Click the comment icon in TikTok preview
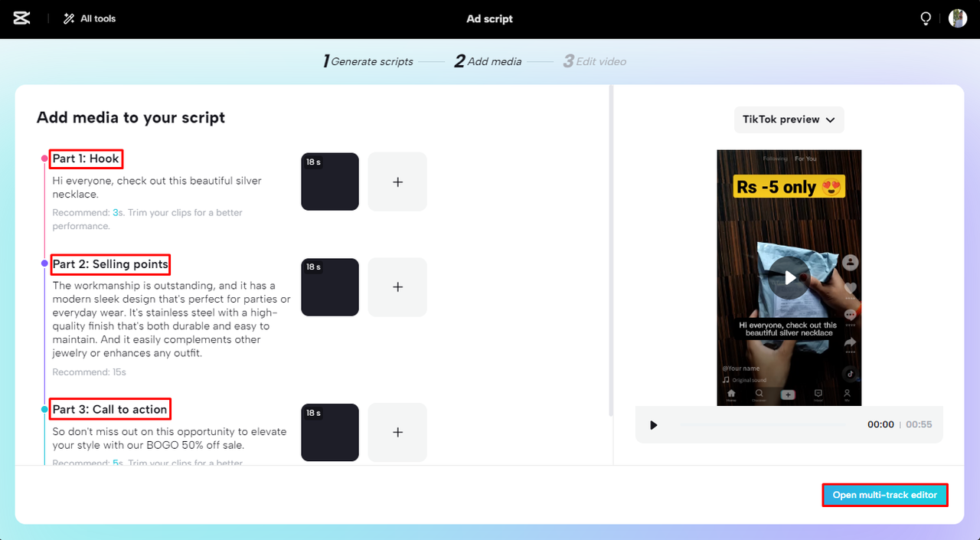The height and width of the screenshot is (540, 980). click(x=850, y=316)
